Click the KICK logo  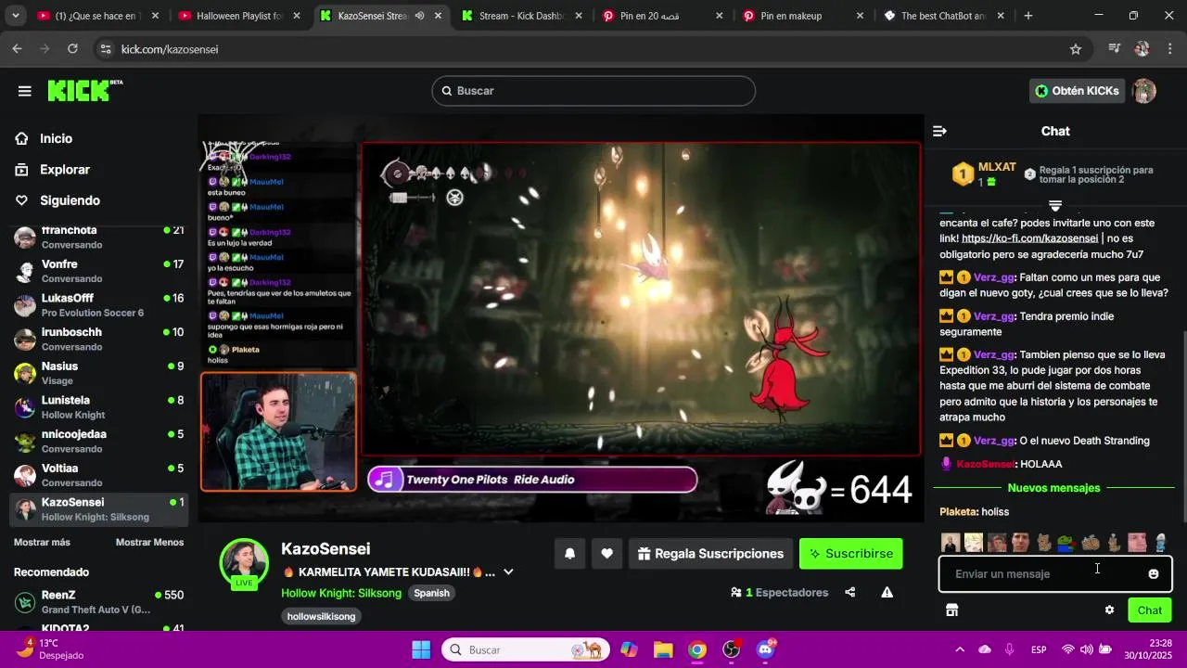pos(83,90)
